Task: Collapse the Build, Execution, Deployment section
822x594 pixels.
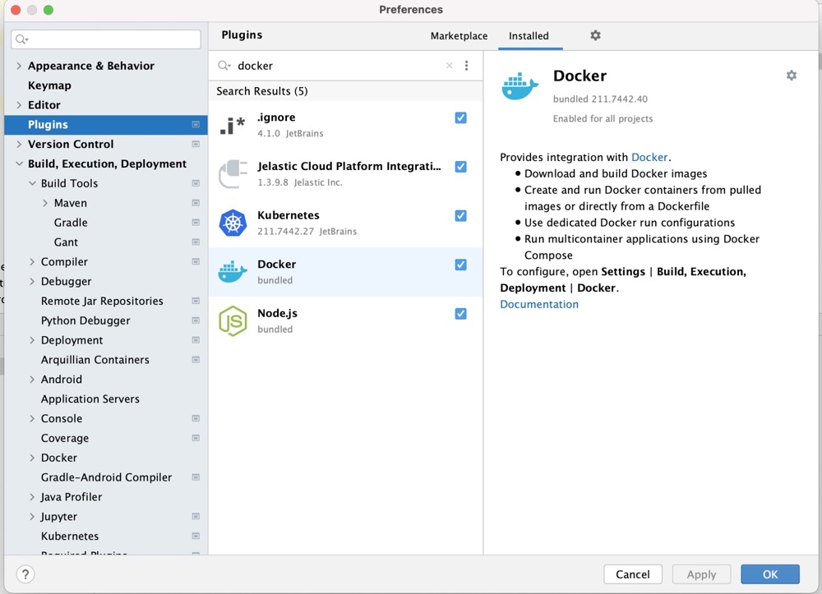Action: (x=19, y=163)
